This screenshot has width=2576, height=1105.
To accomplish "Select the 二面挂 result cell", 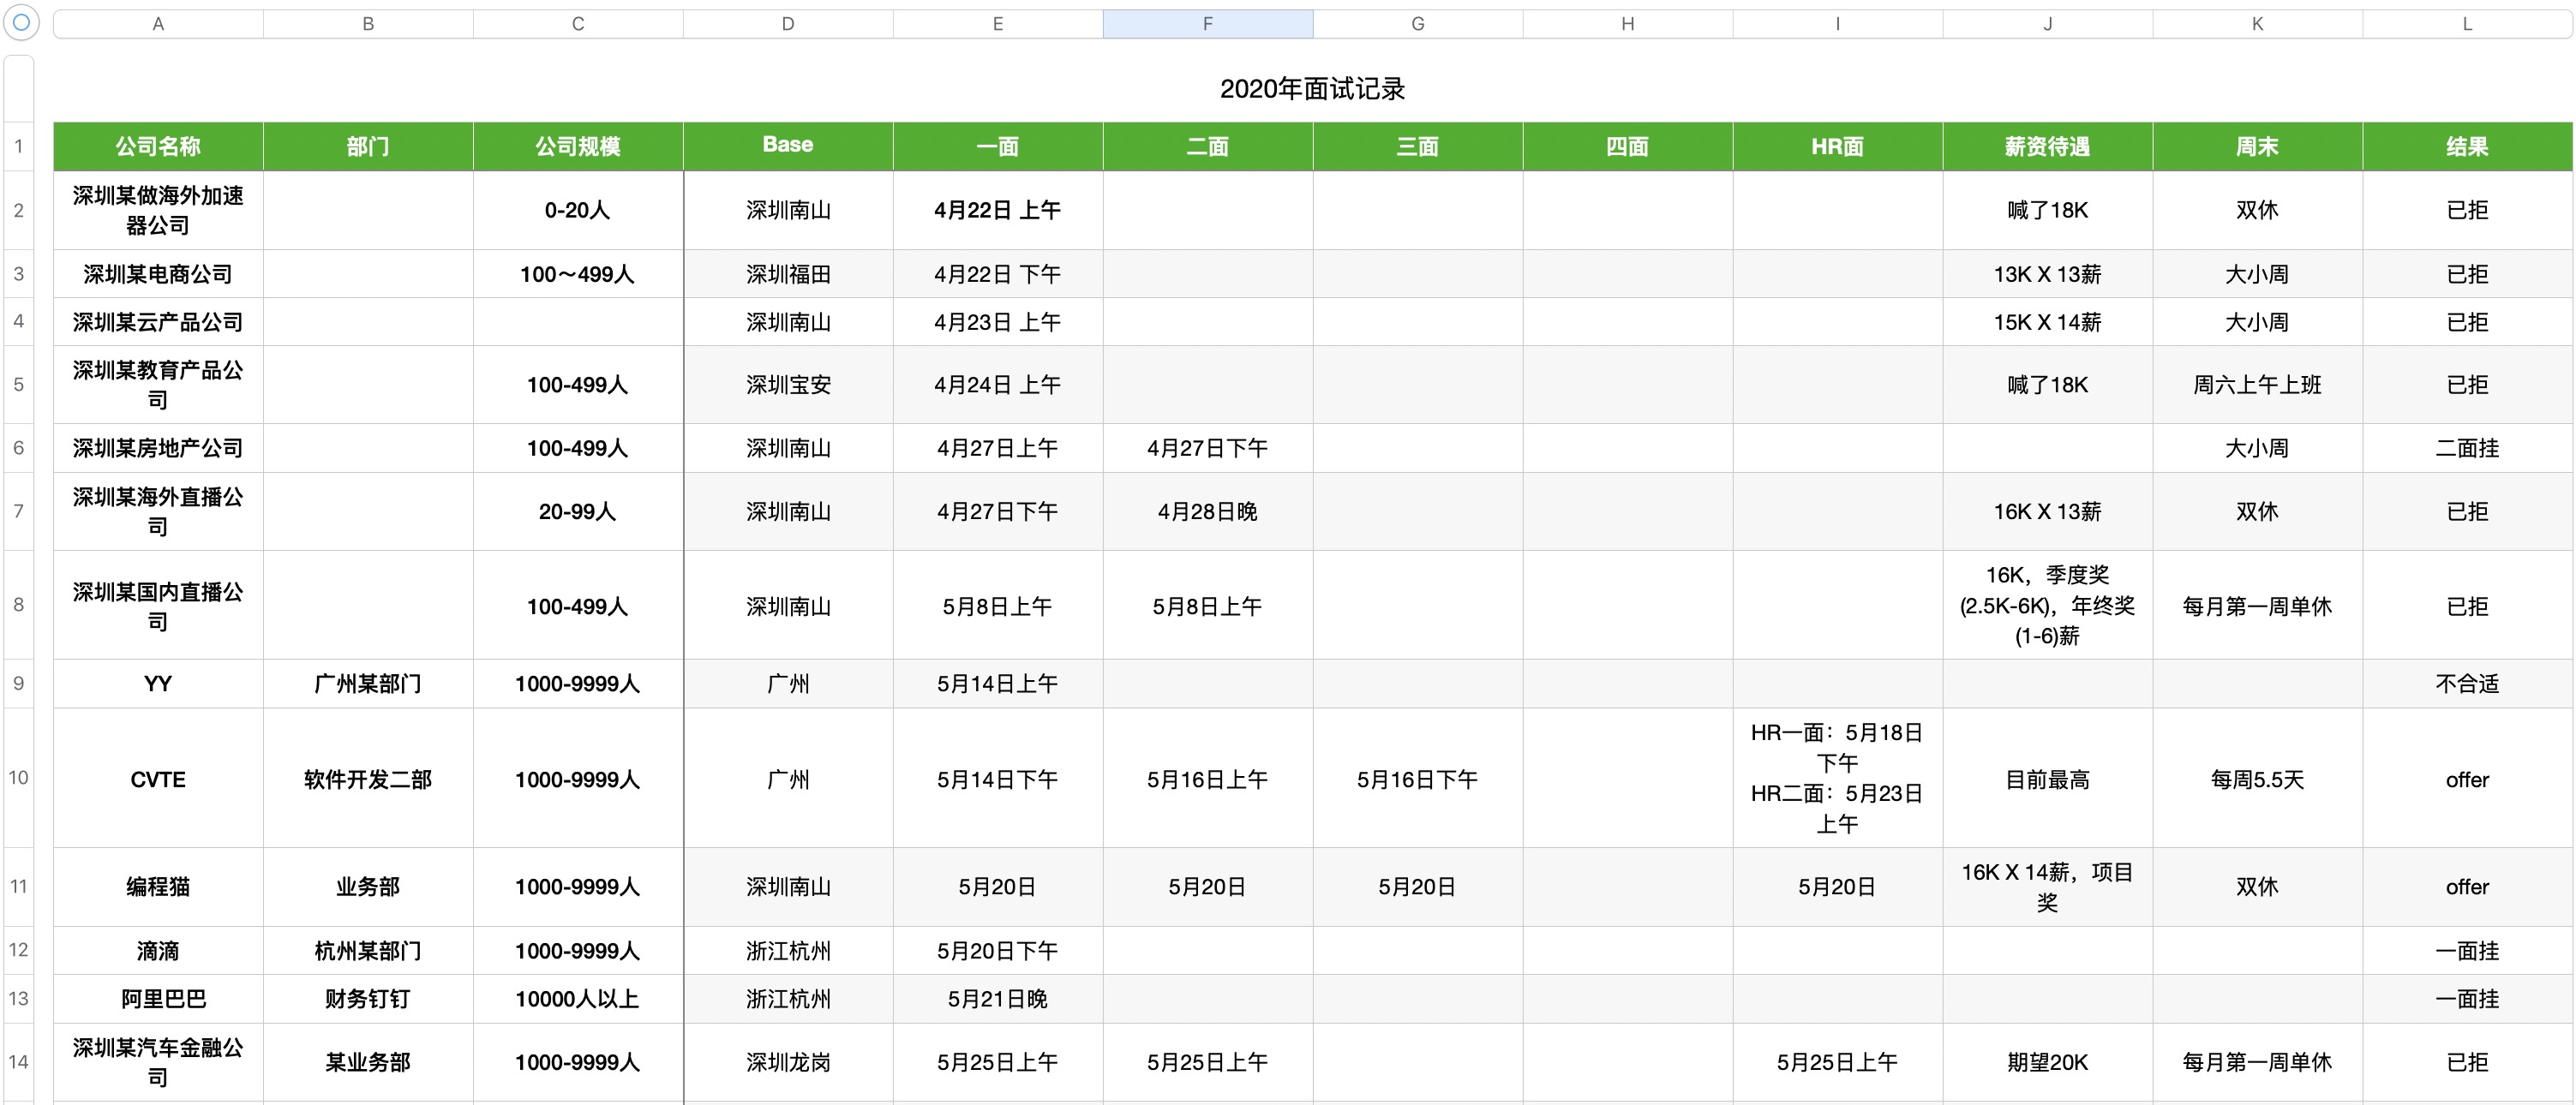I will [x=2466, y=448].
